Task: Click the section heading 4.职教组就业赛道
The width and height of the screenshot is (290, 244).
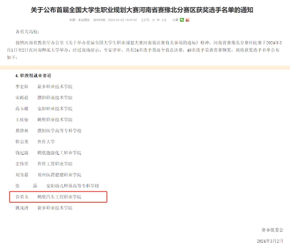Action: (x=33, y=76)
